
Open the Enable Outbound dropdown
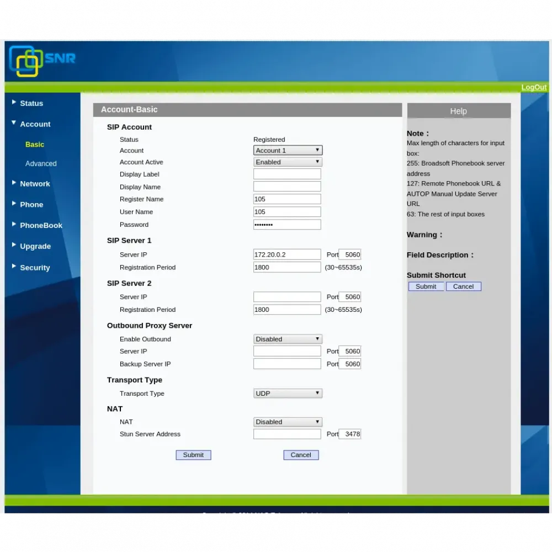pos(288,339)
